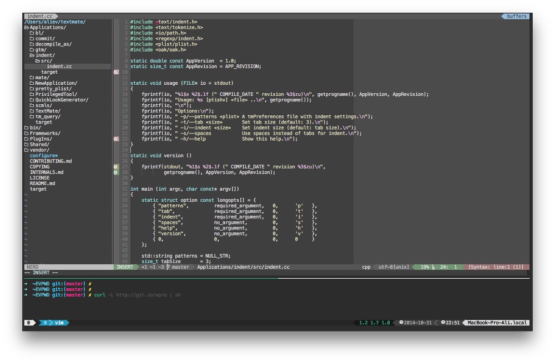Open CONTRIBUTING.md in the tree
This screenshot has height=363, width=555.
51,161
